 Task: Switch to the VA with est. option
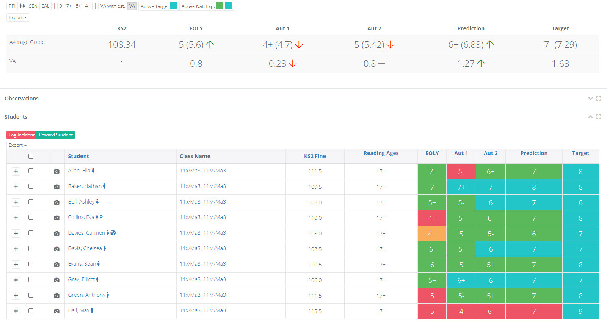(x=112, y=6)
